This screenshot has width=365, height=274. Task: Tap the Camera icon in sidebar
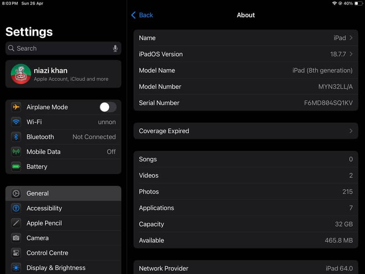pos(16,238)
